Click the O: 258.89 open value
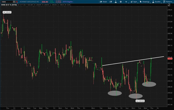Image resolution: width=174 pixels, height=110 pixels. pos(38,5)
